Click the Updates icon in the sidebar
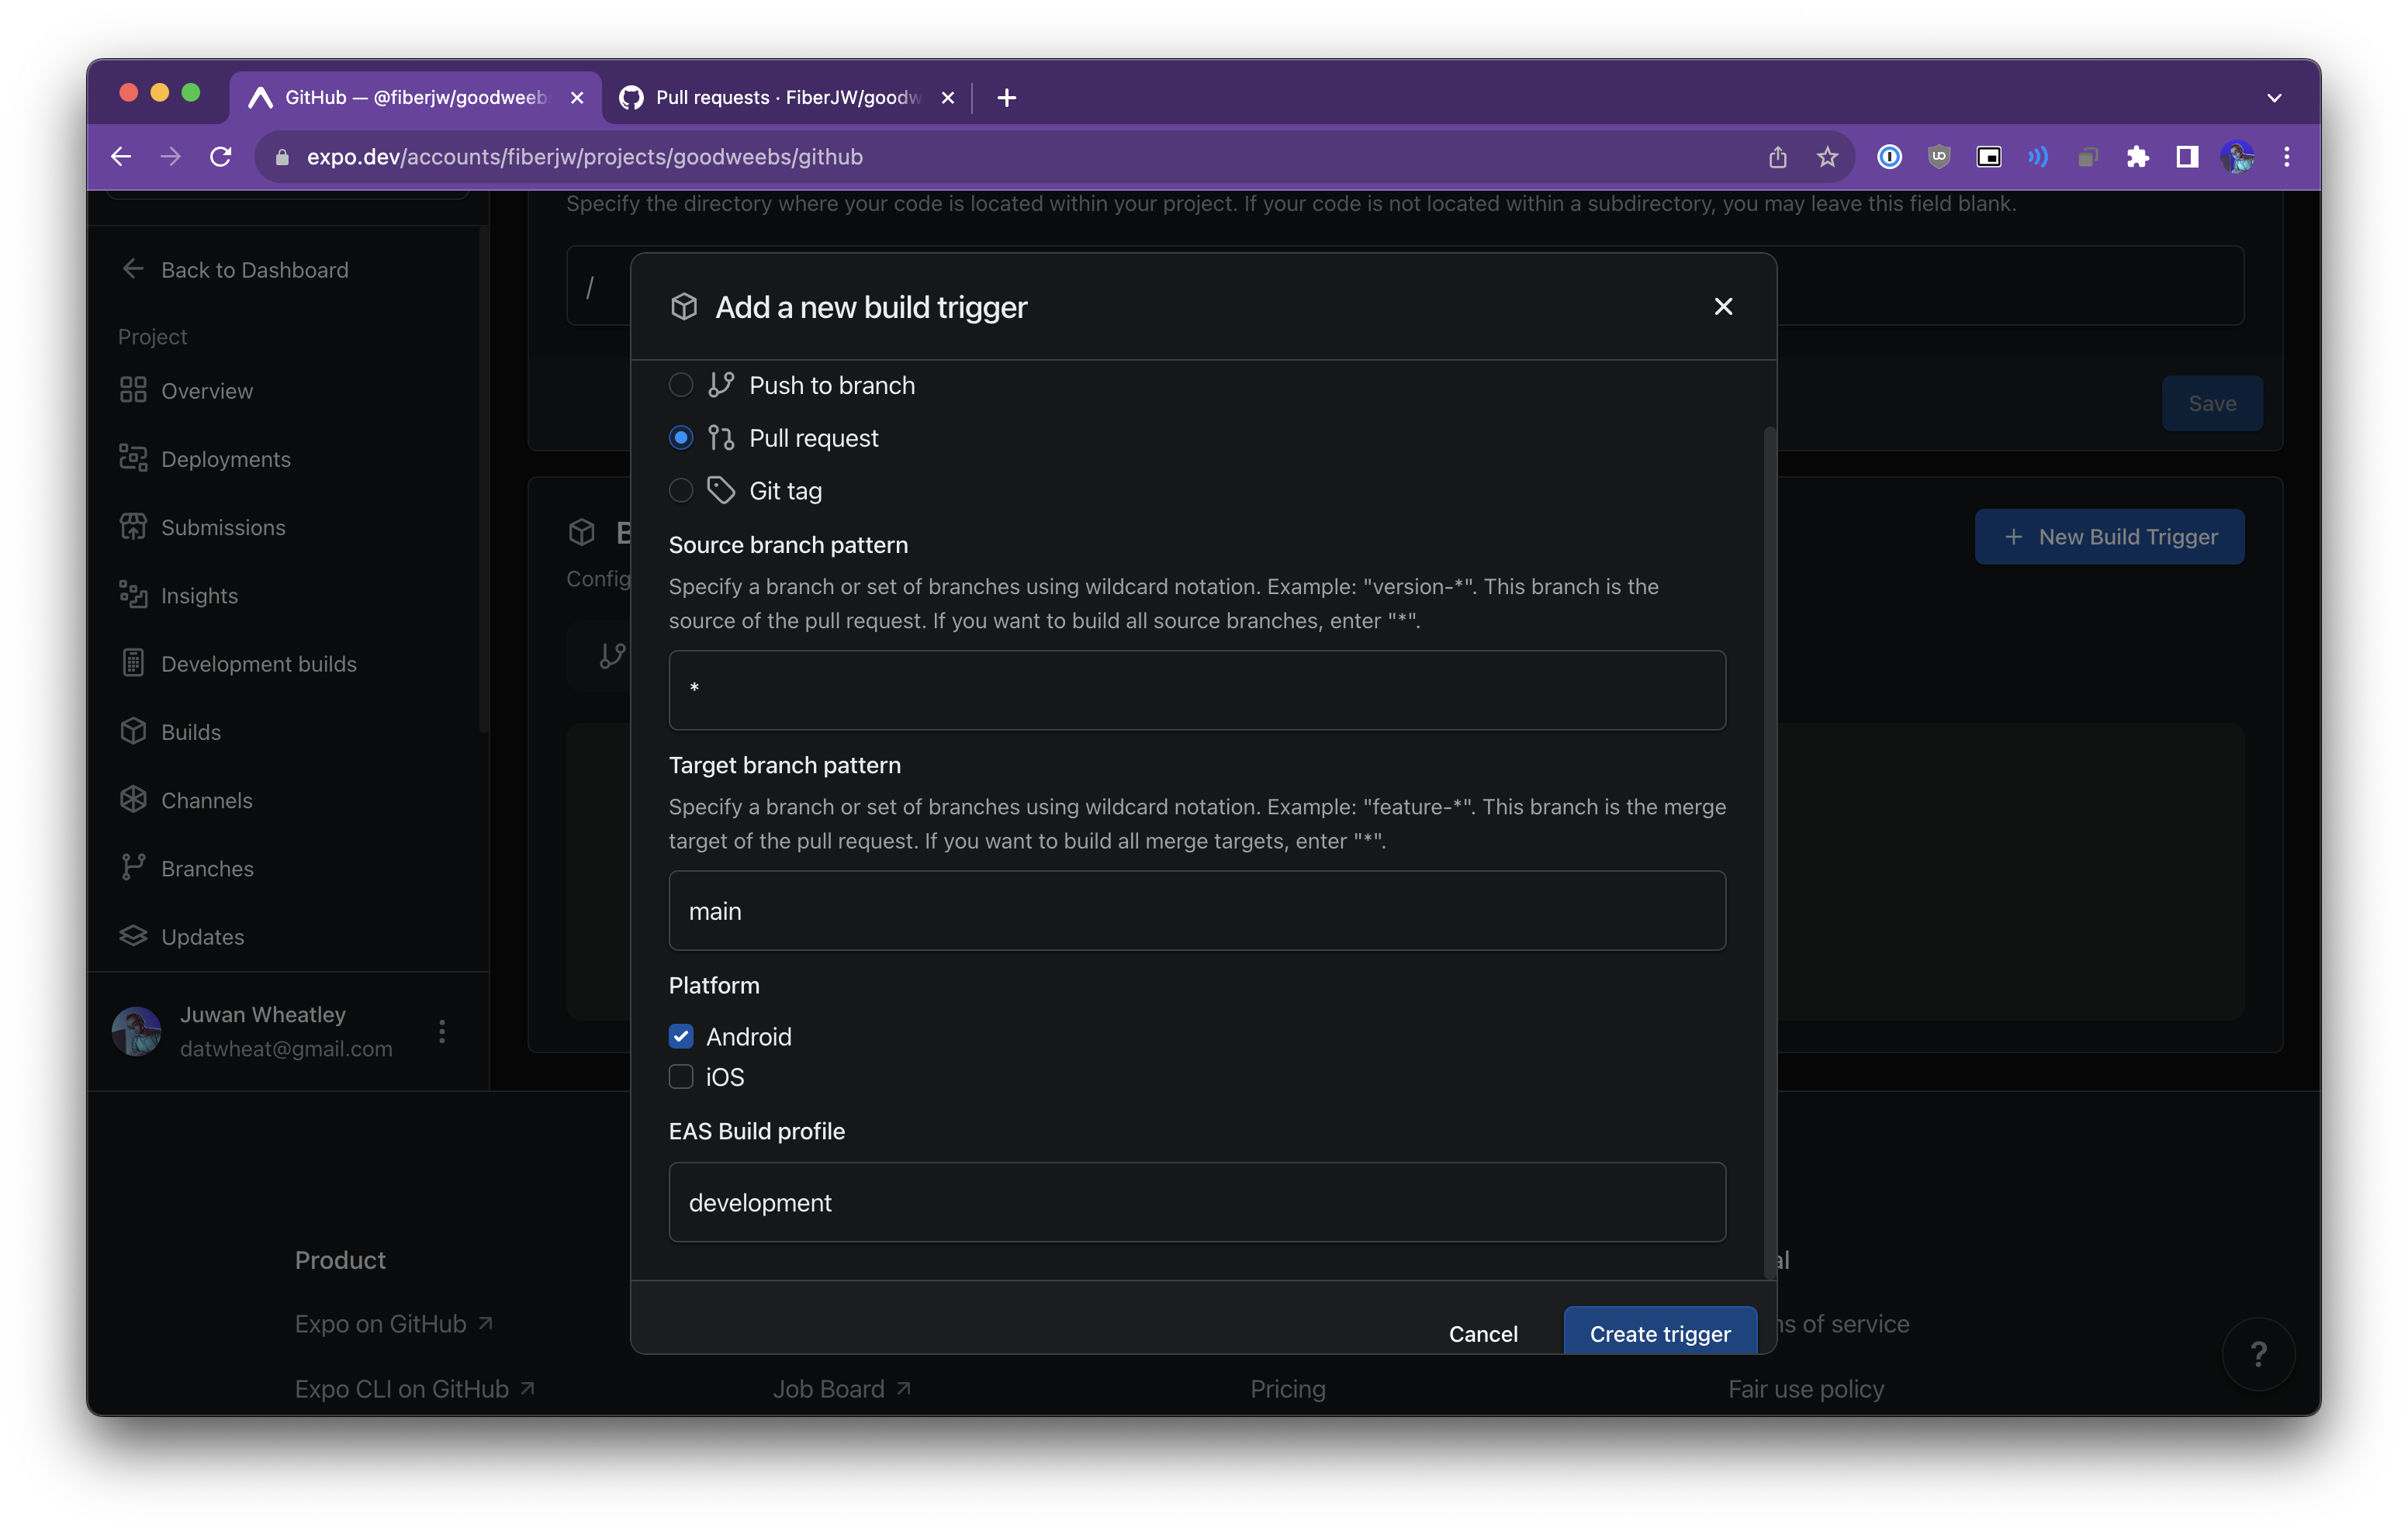The image size is (2408, 1531). 133,936
